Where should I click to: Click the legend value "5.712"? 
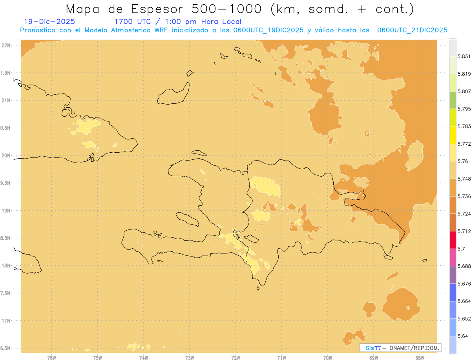(464, 231)
